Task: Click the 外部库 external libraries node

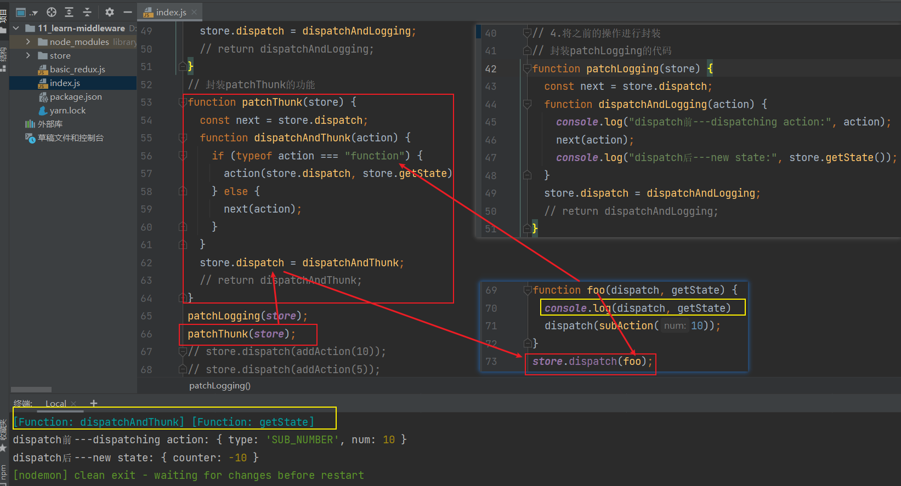Action: point(50,124)
